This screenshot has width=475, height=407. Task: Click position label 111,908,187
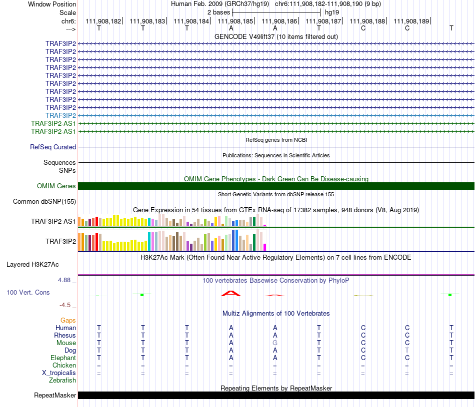tap(323, 21)
